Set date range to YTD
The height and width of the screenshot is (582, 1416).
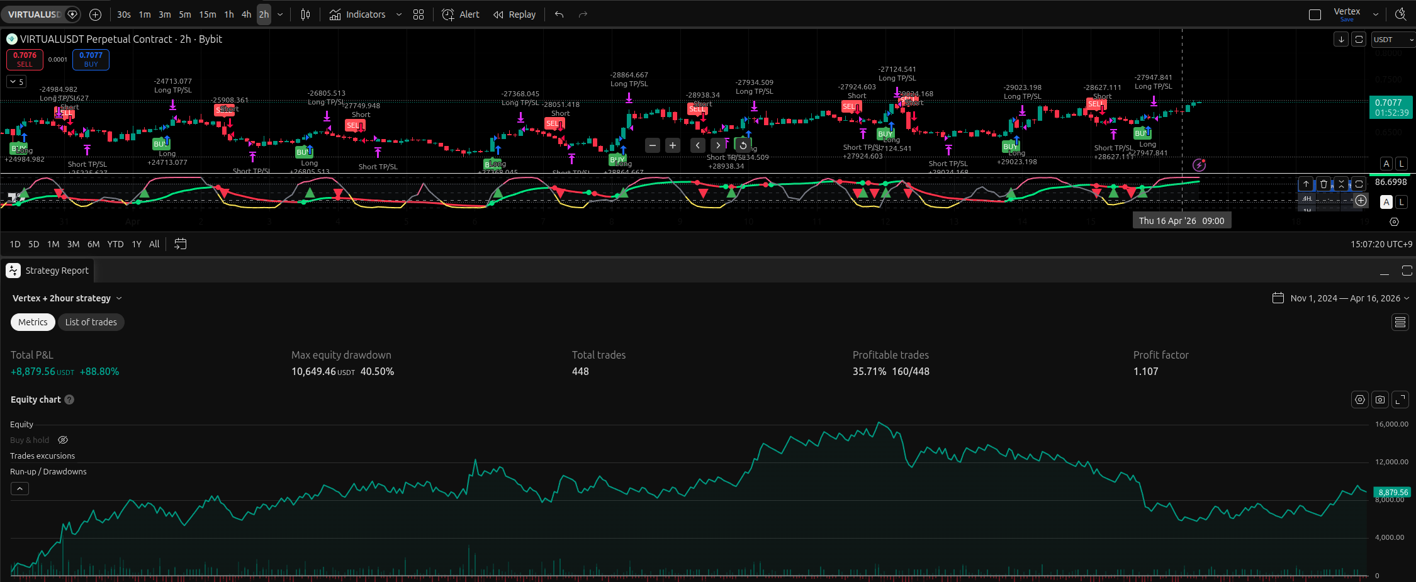tap(115, 244)
